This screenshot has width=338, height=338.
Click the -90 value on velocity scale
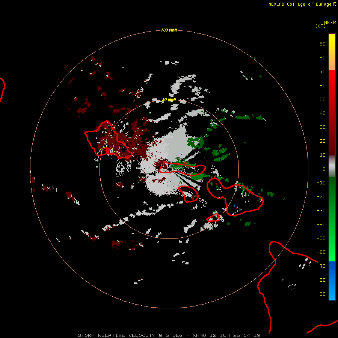[x=321, y=294]
